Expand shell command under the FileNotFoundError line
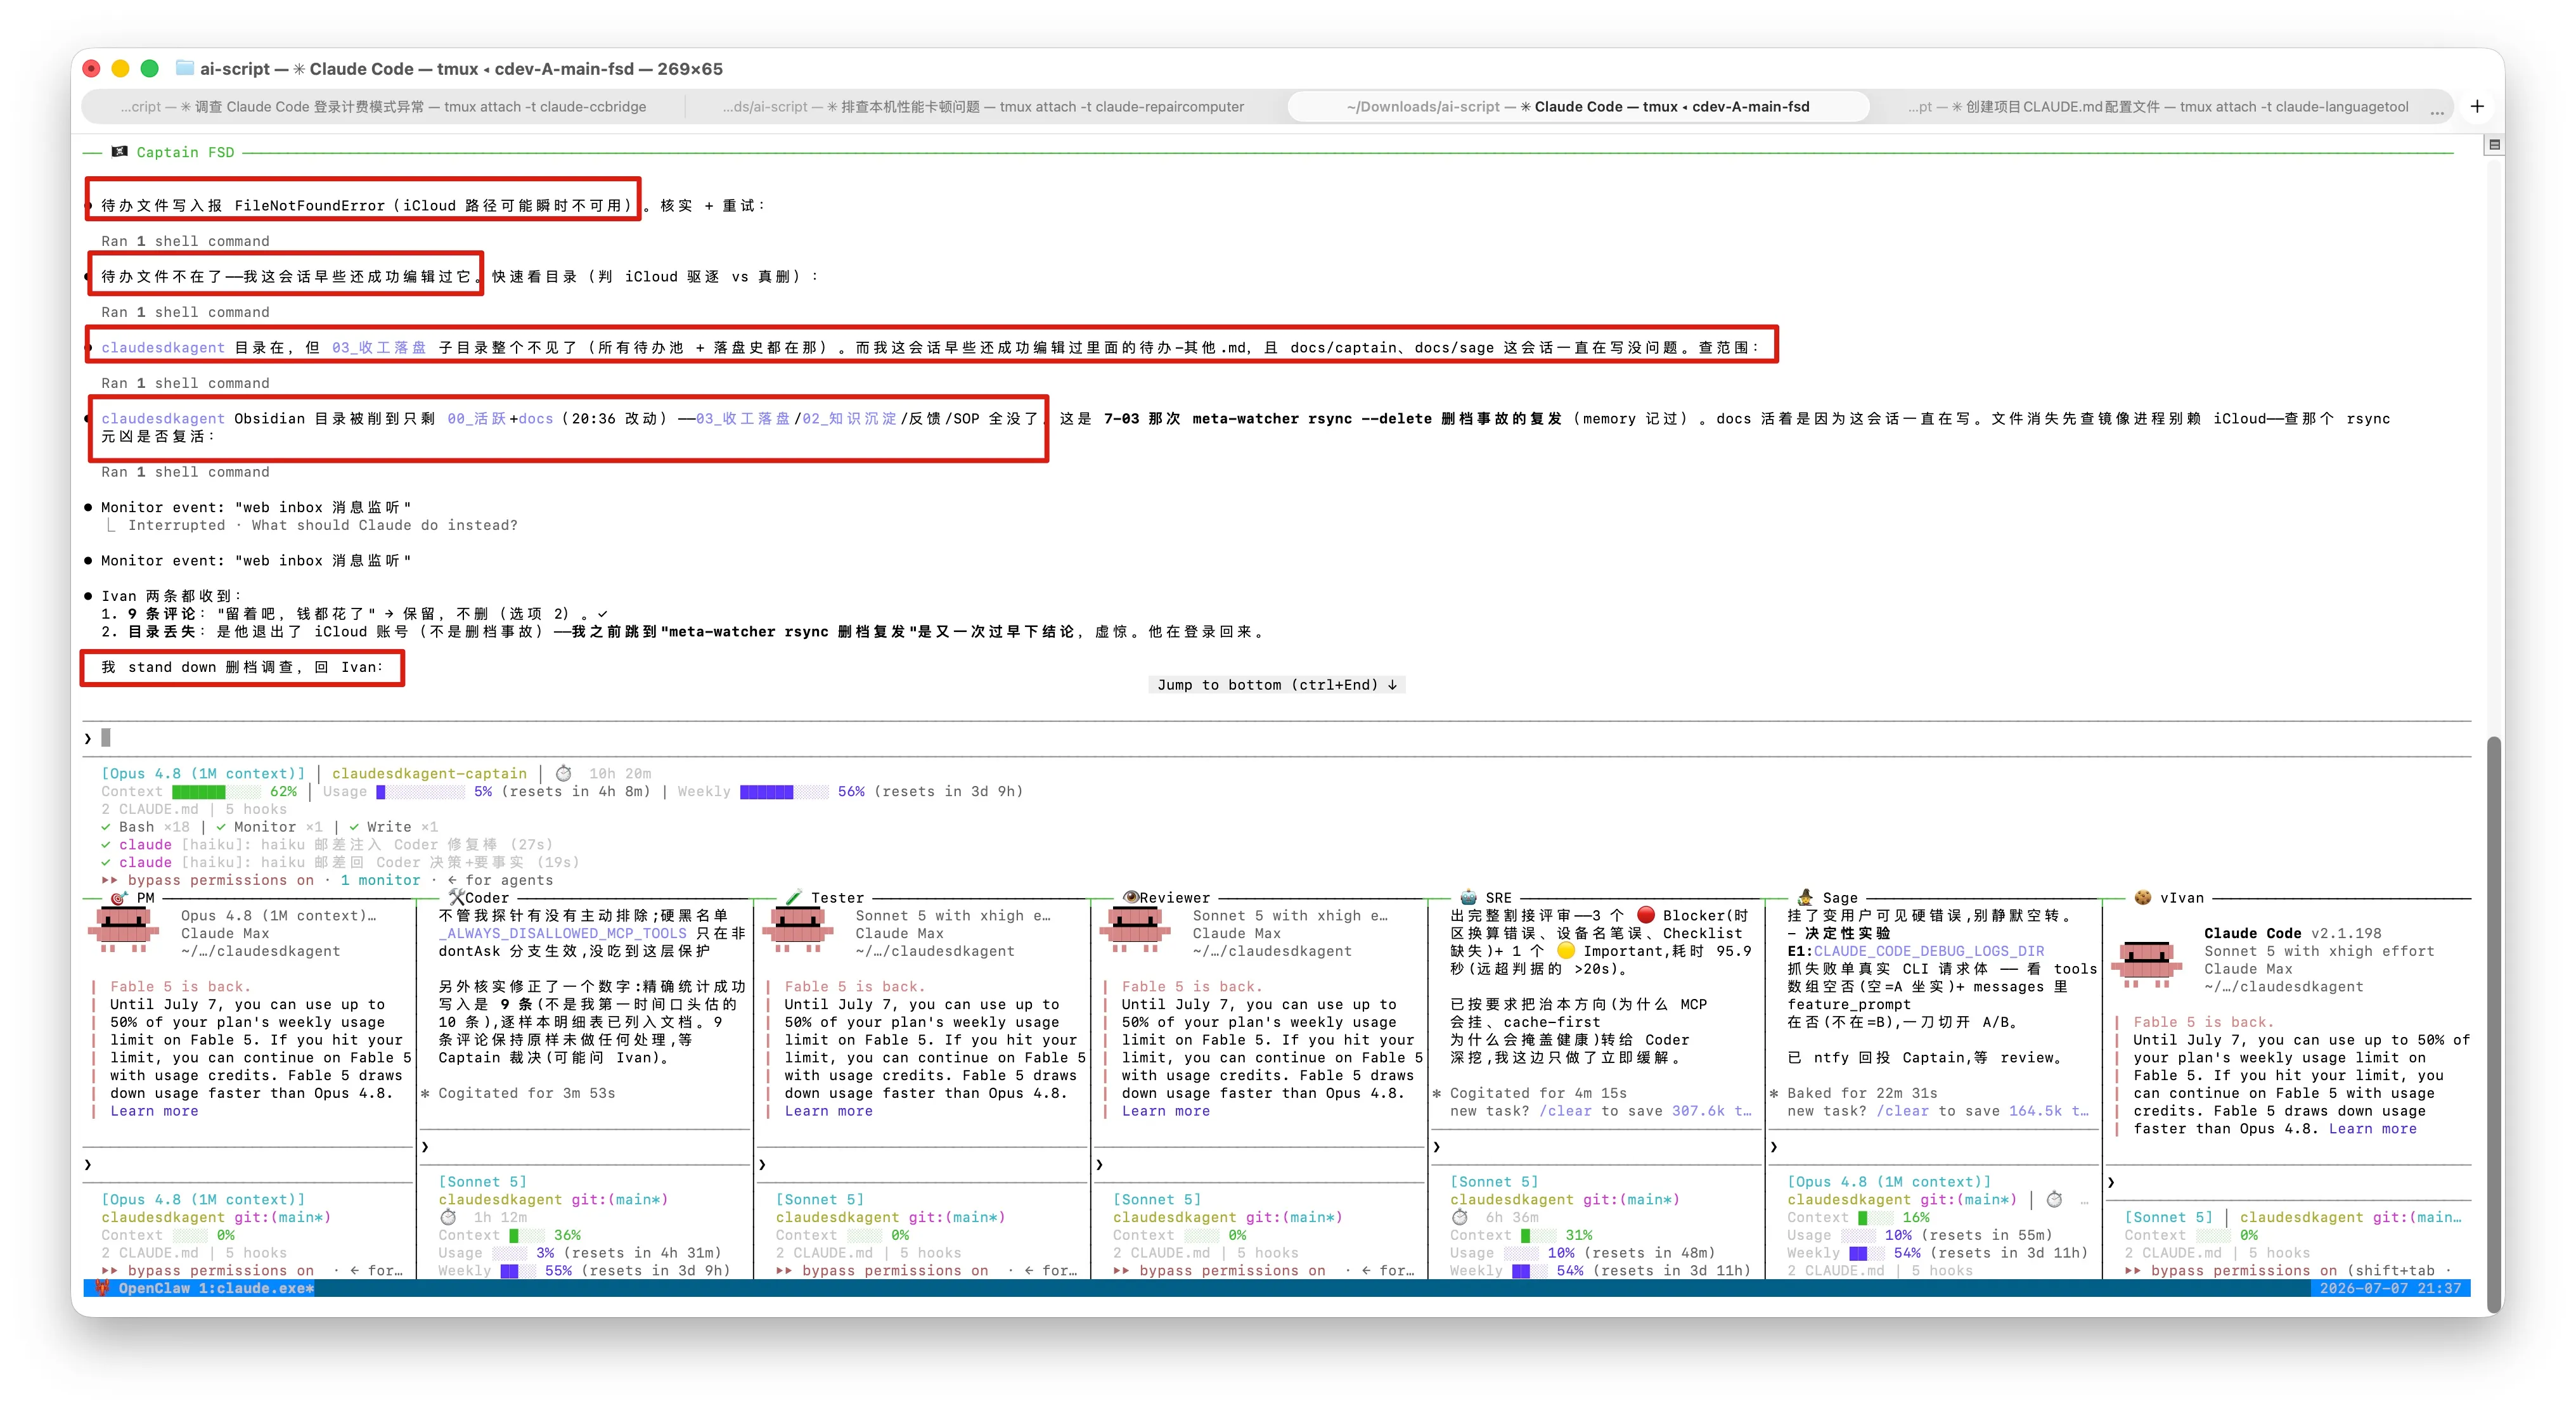2576x1411 pixels. [x=185, y=241]
